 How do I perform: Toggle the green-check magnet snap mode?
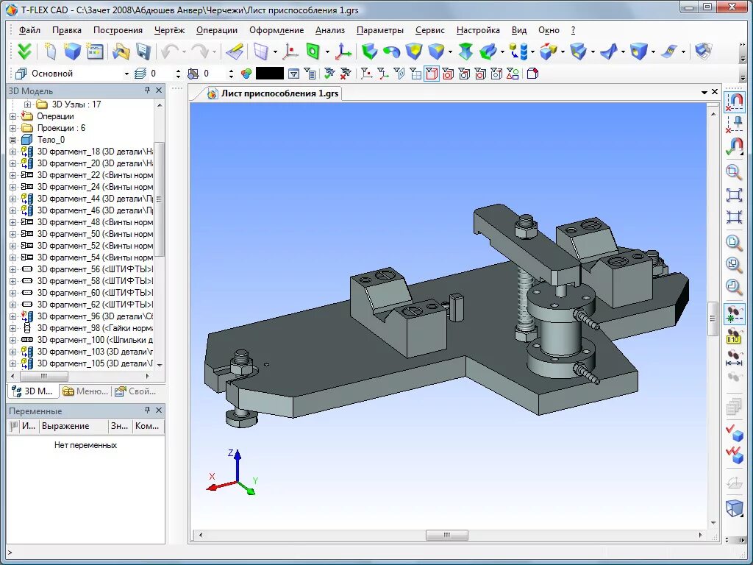733,146
